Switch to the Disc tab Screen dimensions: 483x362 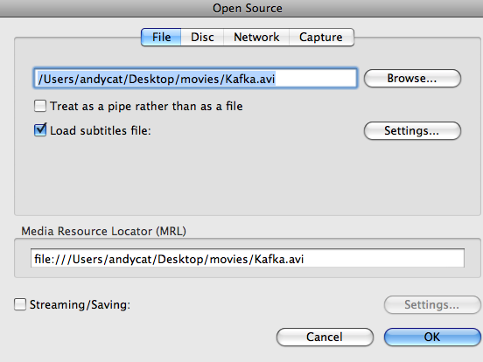(x=202, y=38)
